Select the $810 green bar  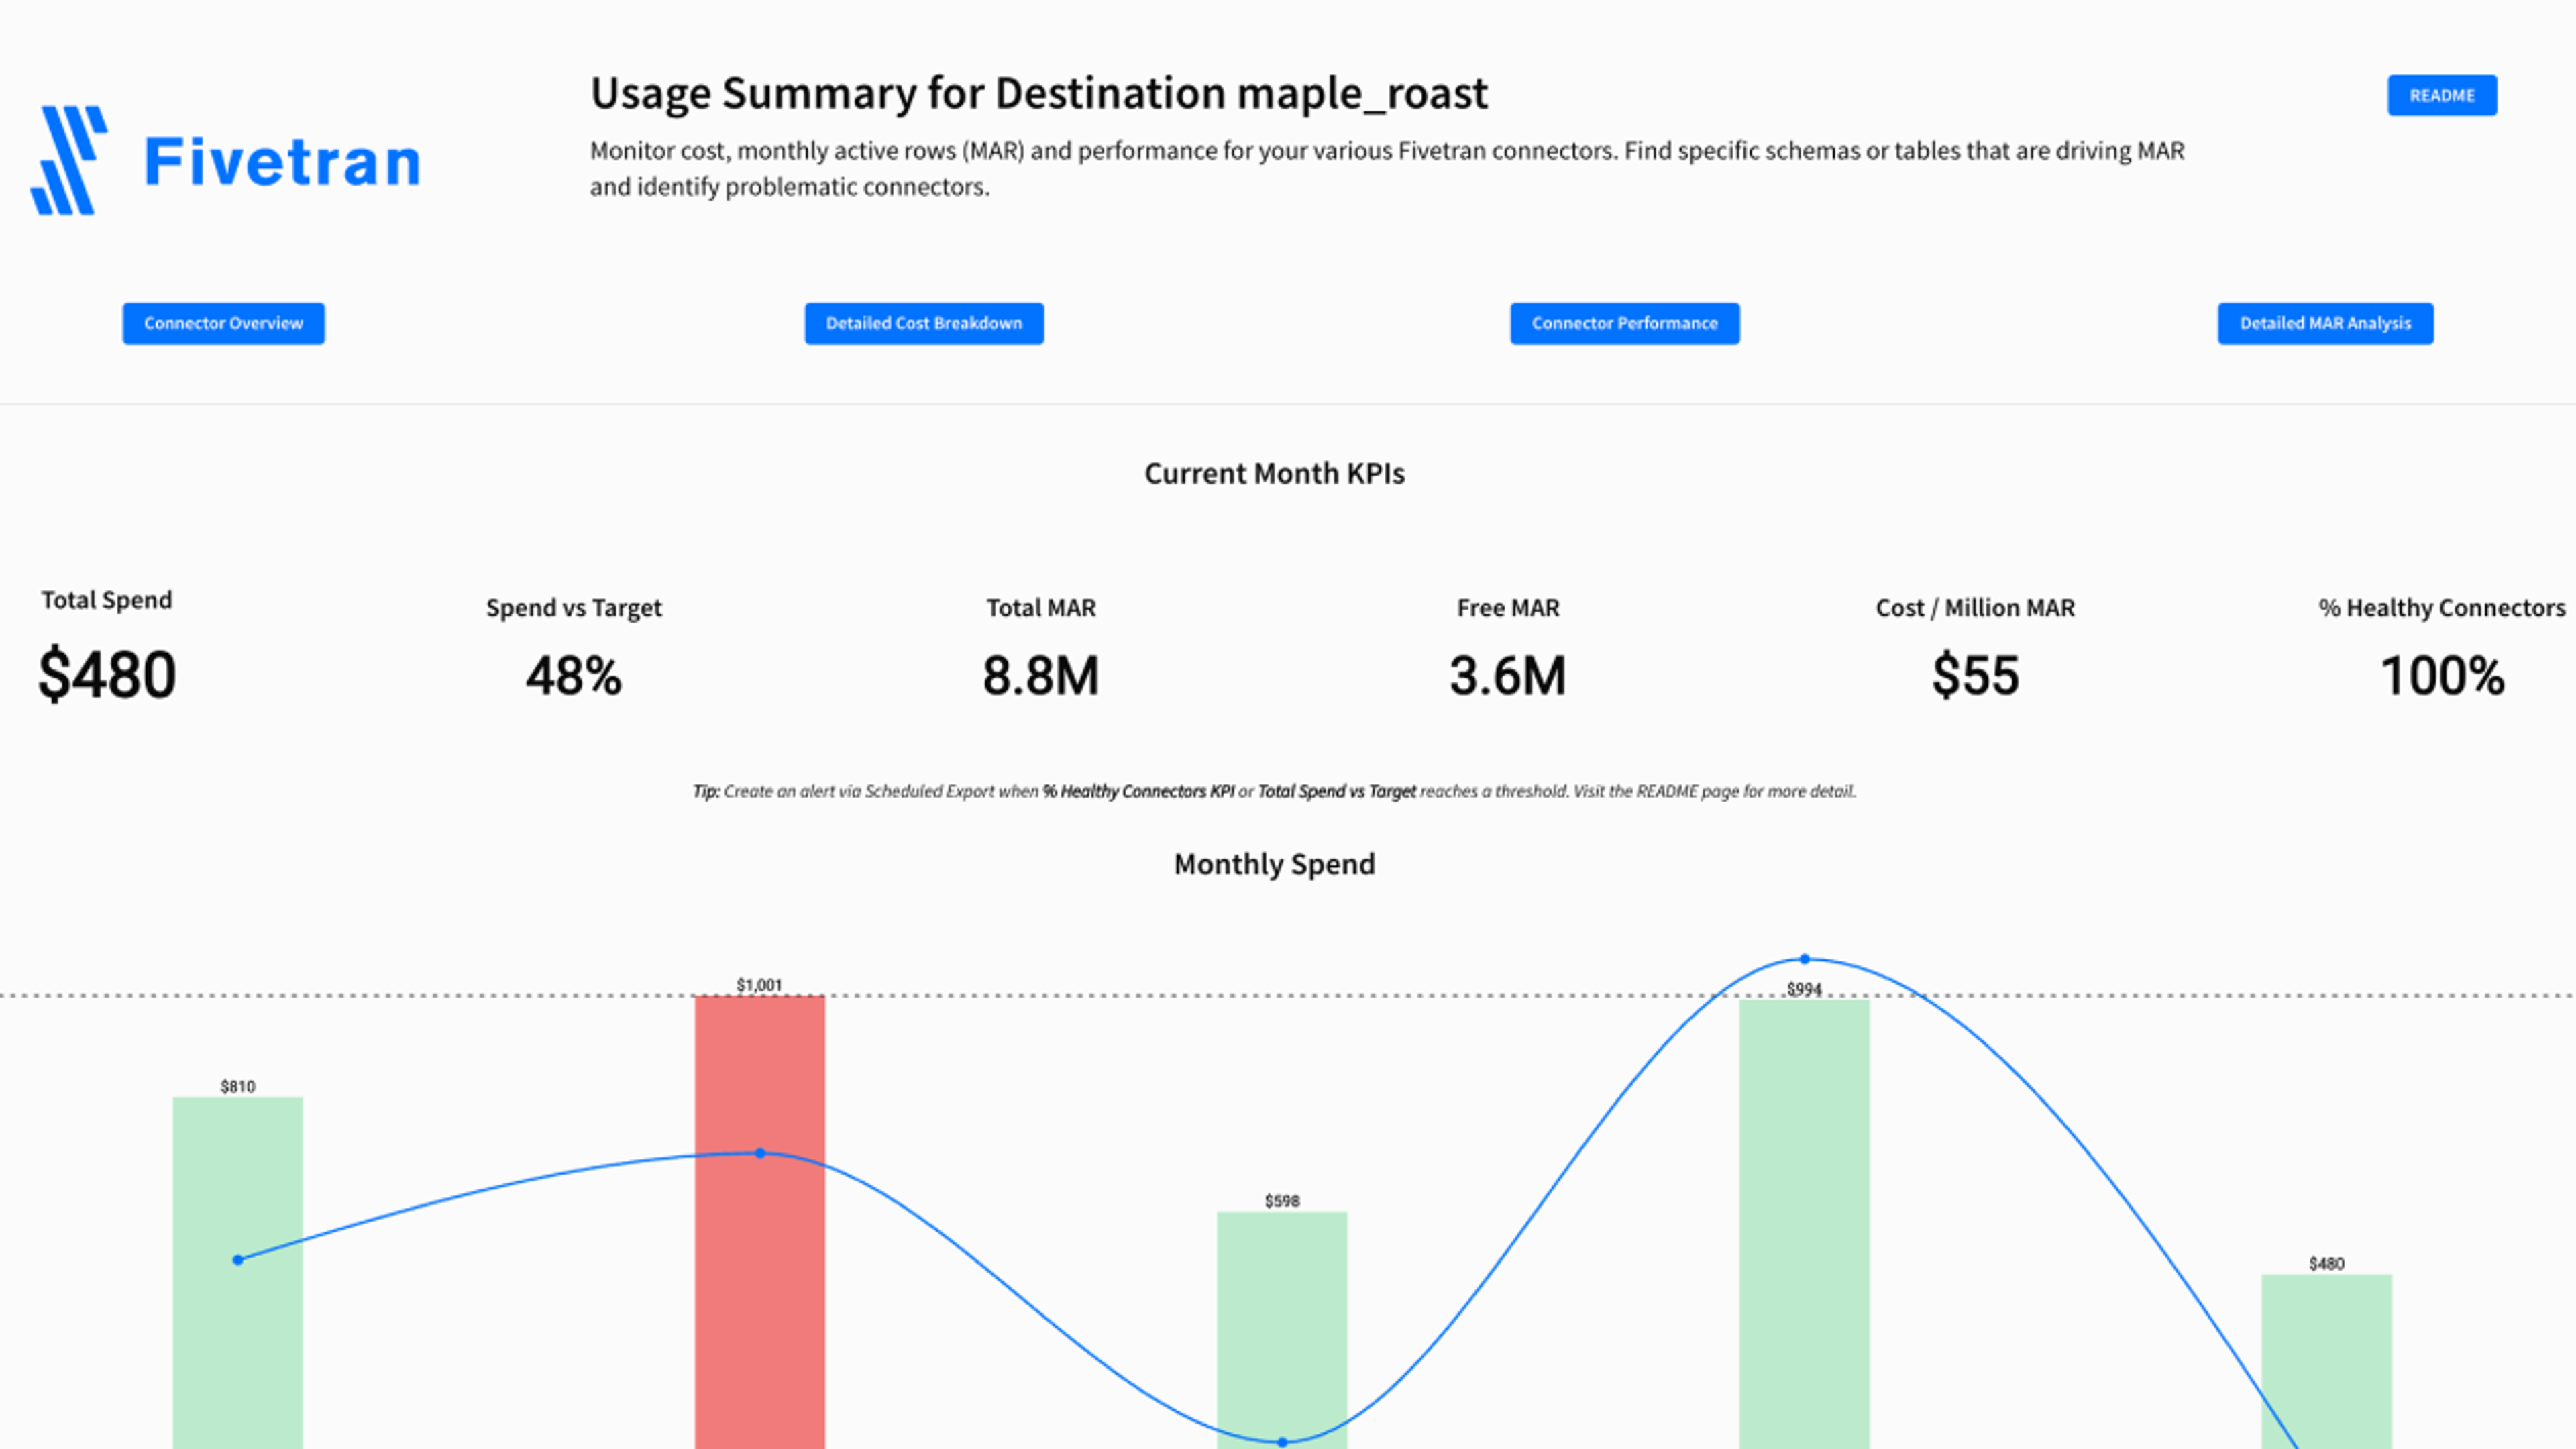(238, 1273)
